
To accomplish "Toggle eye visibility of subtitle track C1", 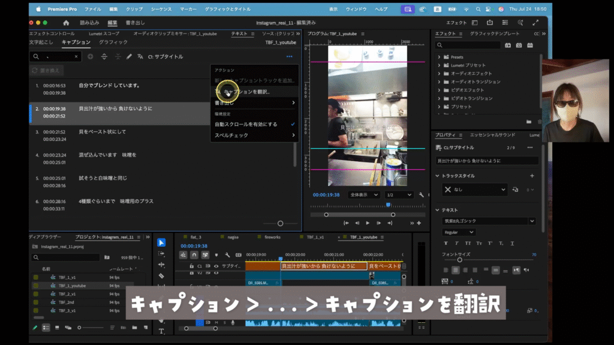I will (216, 266).
